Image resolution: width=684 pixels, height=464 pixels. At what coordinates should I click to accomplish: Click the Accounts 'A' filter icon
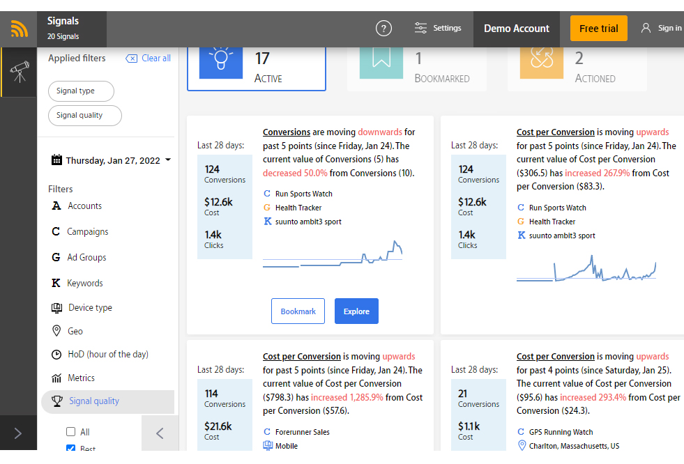(x=56, y=206)
